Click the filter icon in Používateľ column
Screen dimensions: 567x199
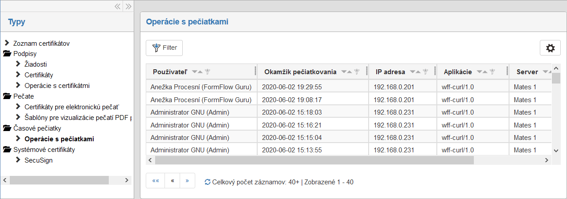pyautogui.click(x=207, y=72)
